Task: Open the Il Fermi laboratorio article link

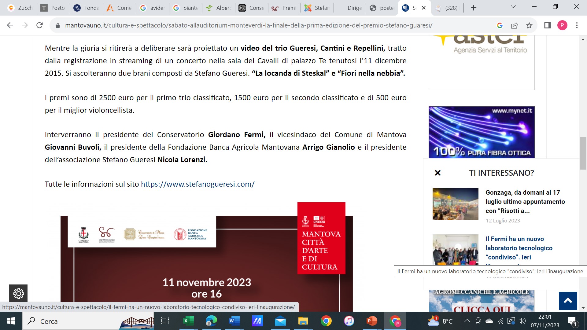Action: 519,248
